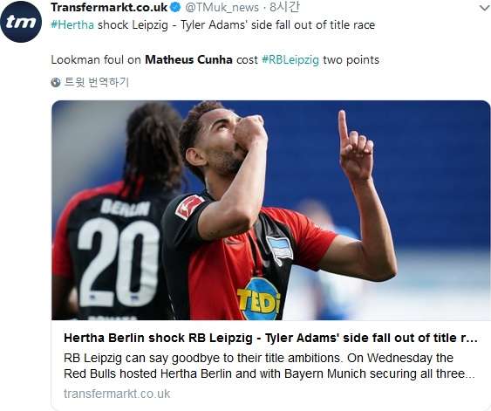Screen dimensions: 491x411
Task: Click the Lookman foul tweet sentence
Action: (x=215, y=59)
